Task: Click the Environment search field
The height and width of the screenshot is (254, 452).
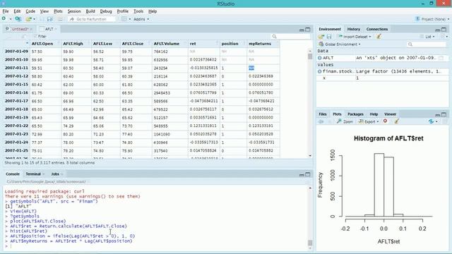Action: 427,44
